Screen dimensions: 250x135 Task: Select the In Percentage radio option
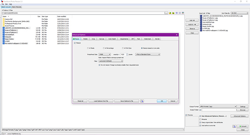[x=104, y=48]
